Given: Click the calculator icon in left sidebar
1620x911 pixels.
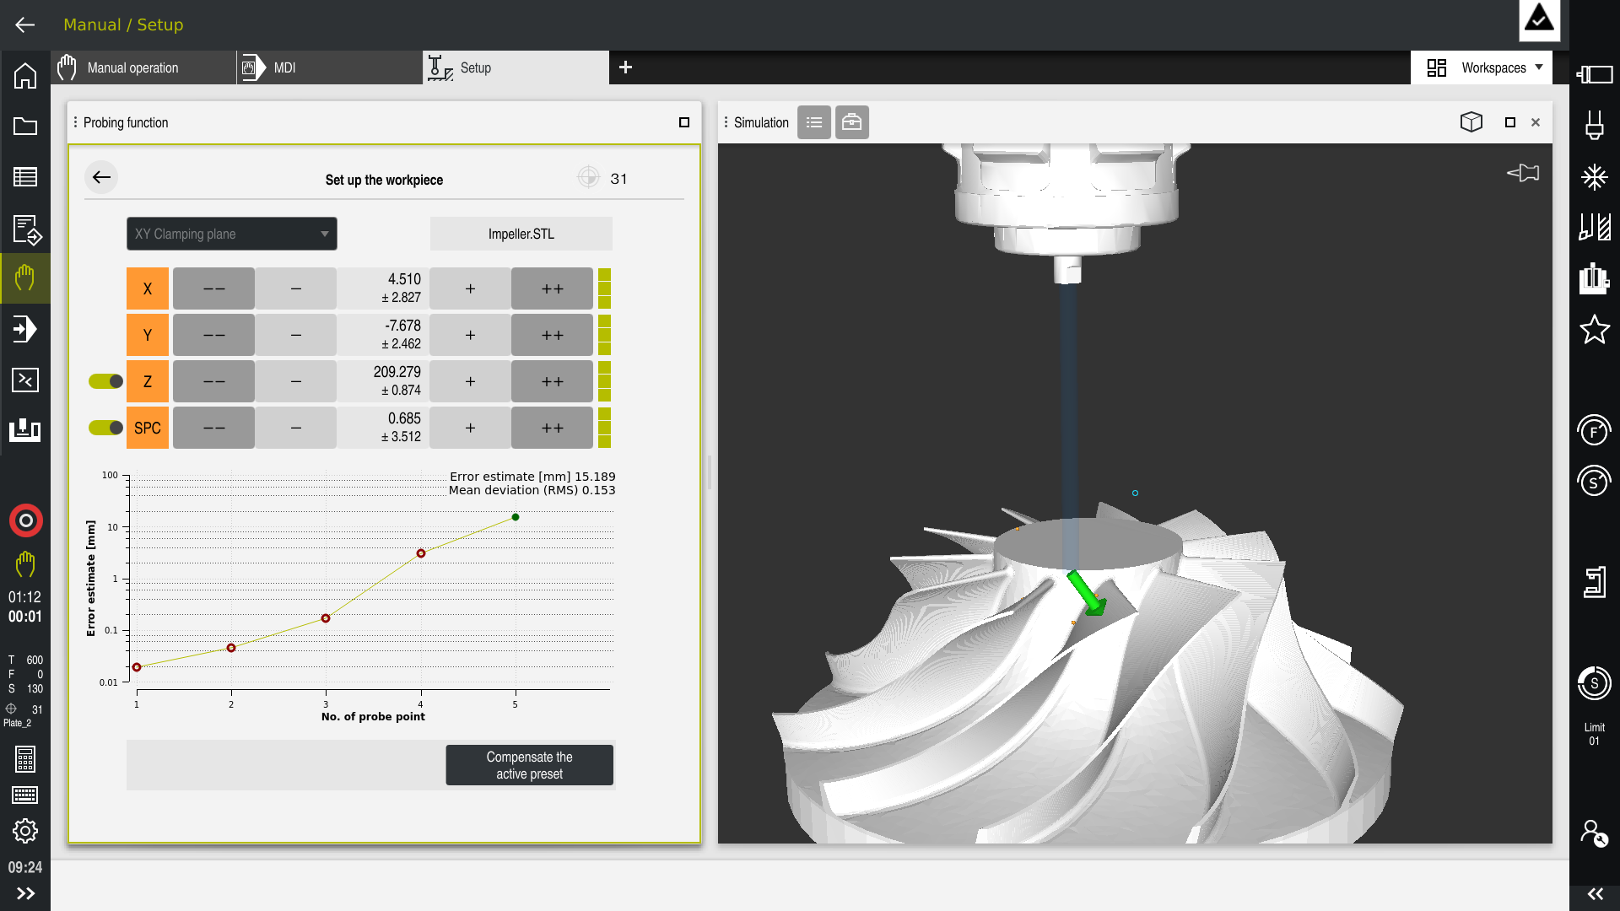Looking at the screenshot, I should click(25, 759).
